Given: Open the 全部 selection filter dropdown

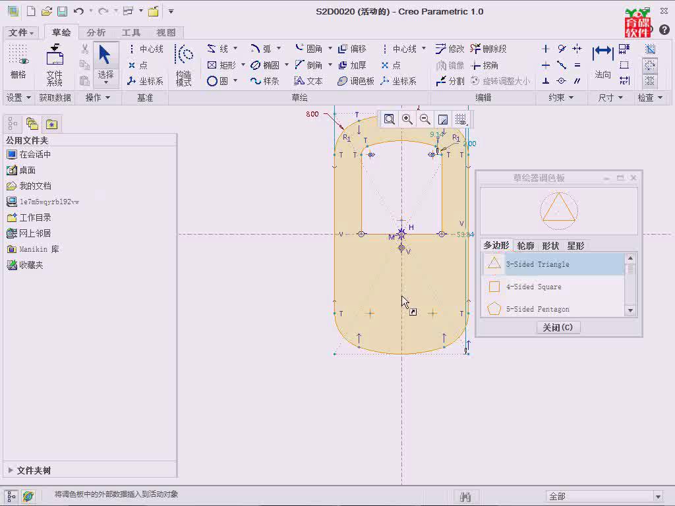Looking at the screenshot, I should coord(658,497).
